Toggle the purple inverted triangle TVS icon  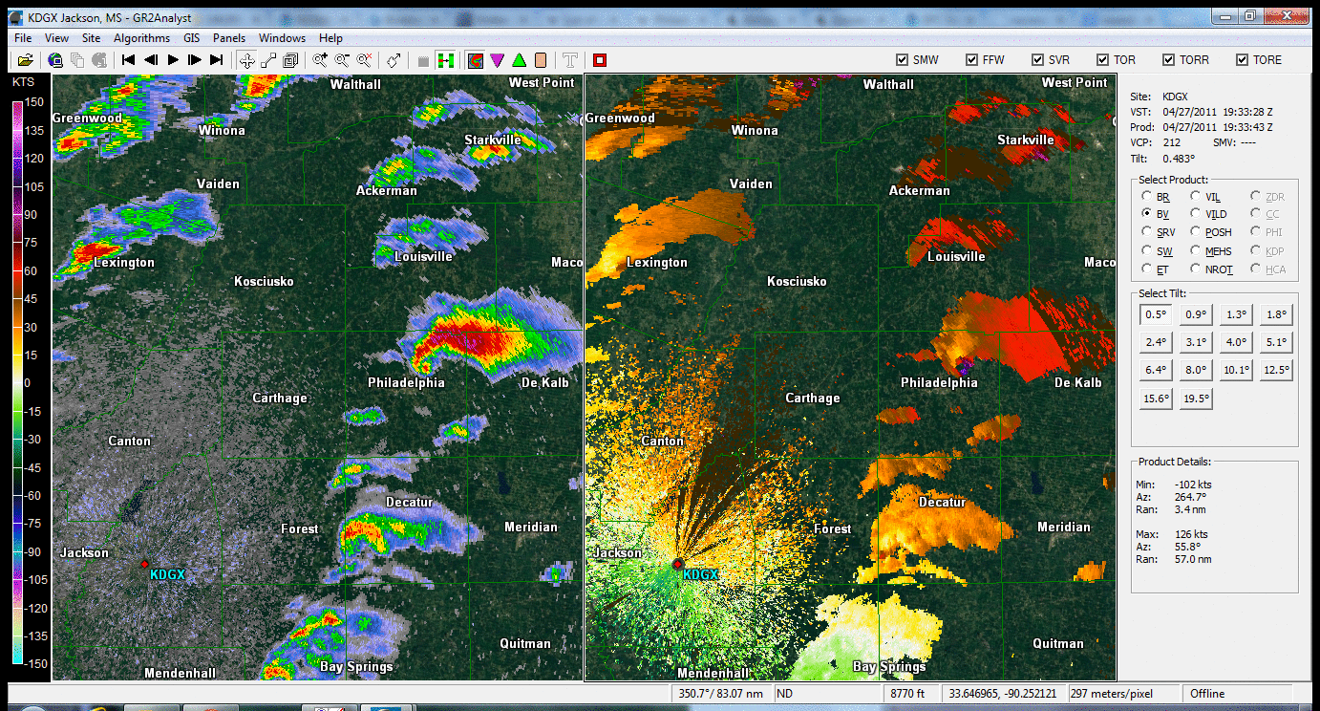[x=497, y=60]
